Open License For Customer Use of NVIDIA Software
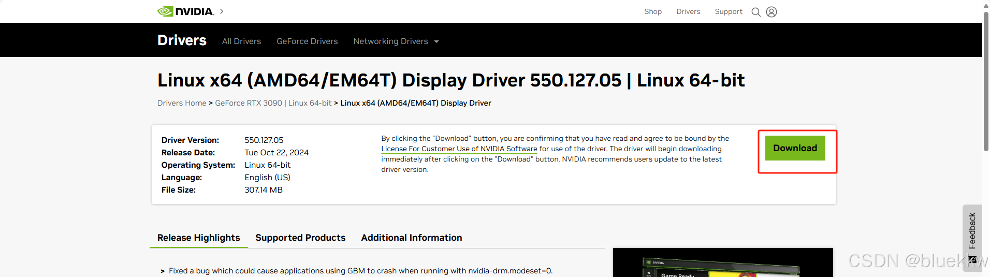Viewport: 990px width, 277px height. coord(459,149)
